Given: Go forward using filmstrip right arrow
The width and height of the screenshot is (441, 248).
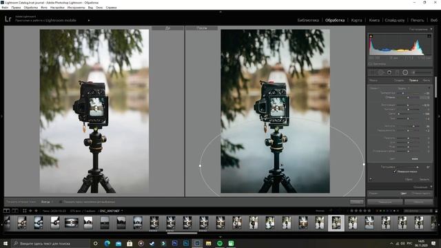Looking at the screenshot, I should pos(36,211).
